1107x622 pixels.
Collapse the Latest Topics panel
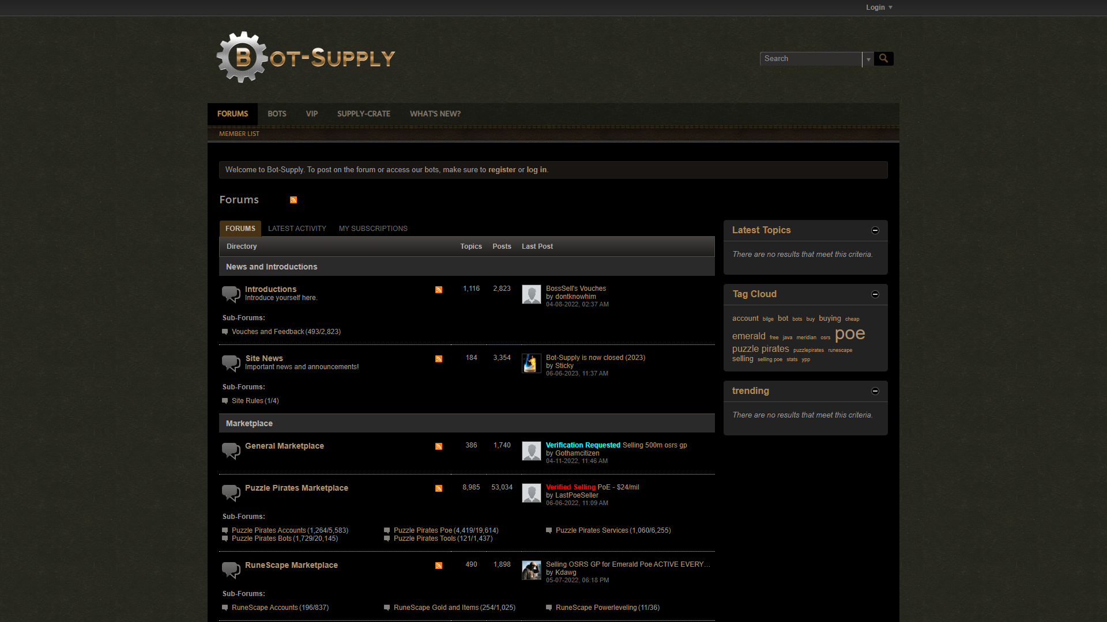click(x=875, y=230)
